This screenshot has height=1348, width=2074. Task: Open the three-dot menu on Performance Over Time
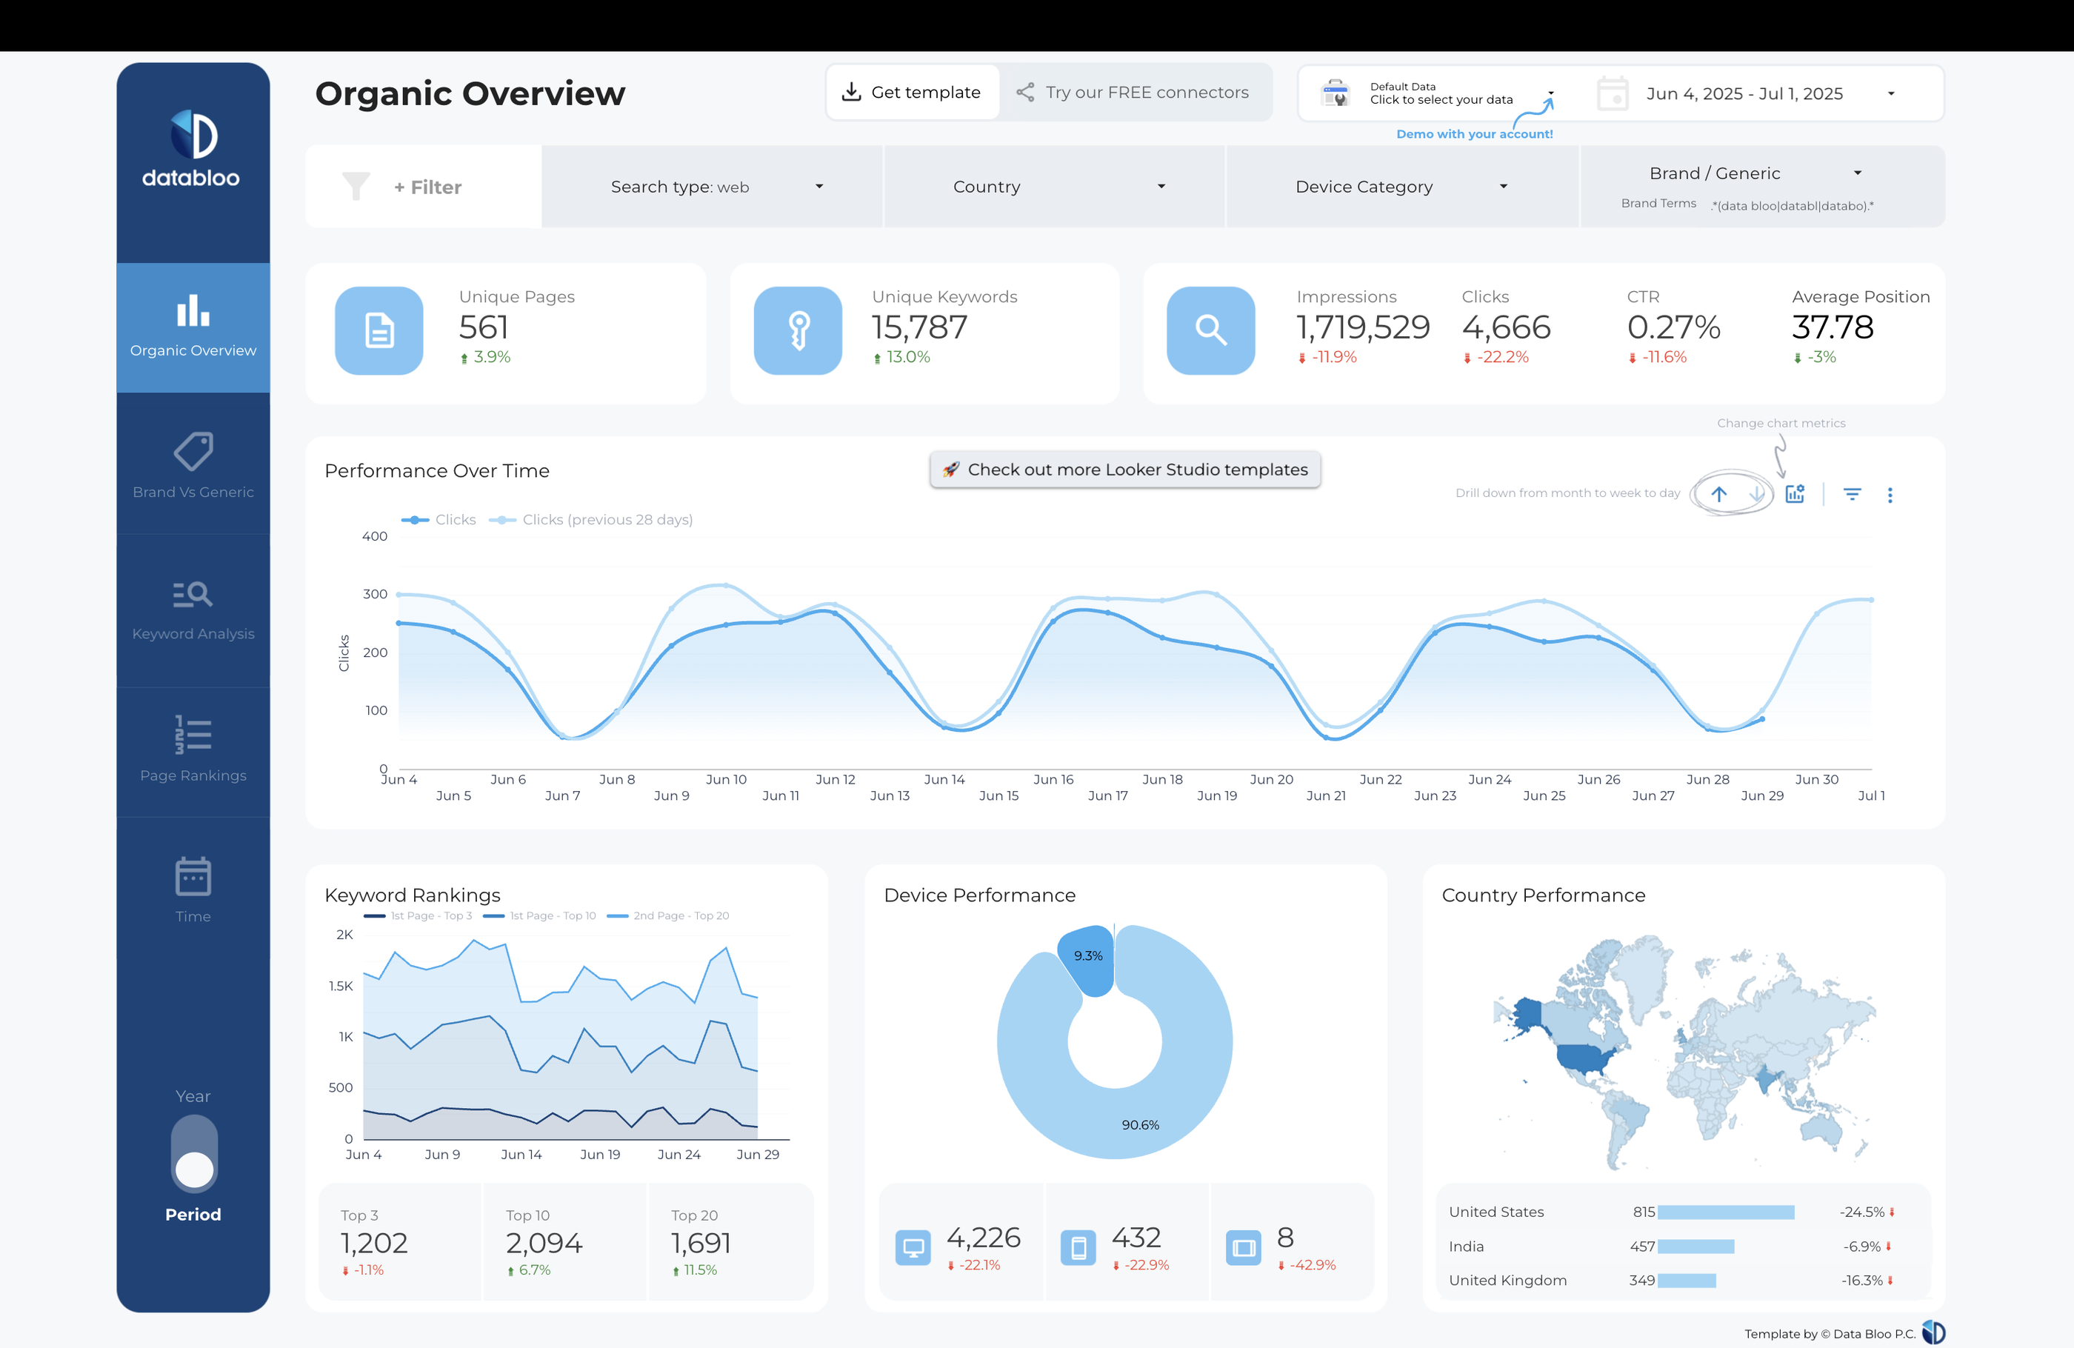1890,494
